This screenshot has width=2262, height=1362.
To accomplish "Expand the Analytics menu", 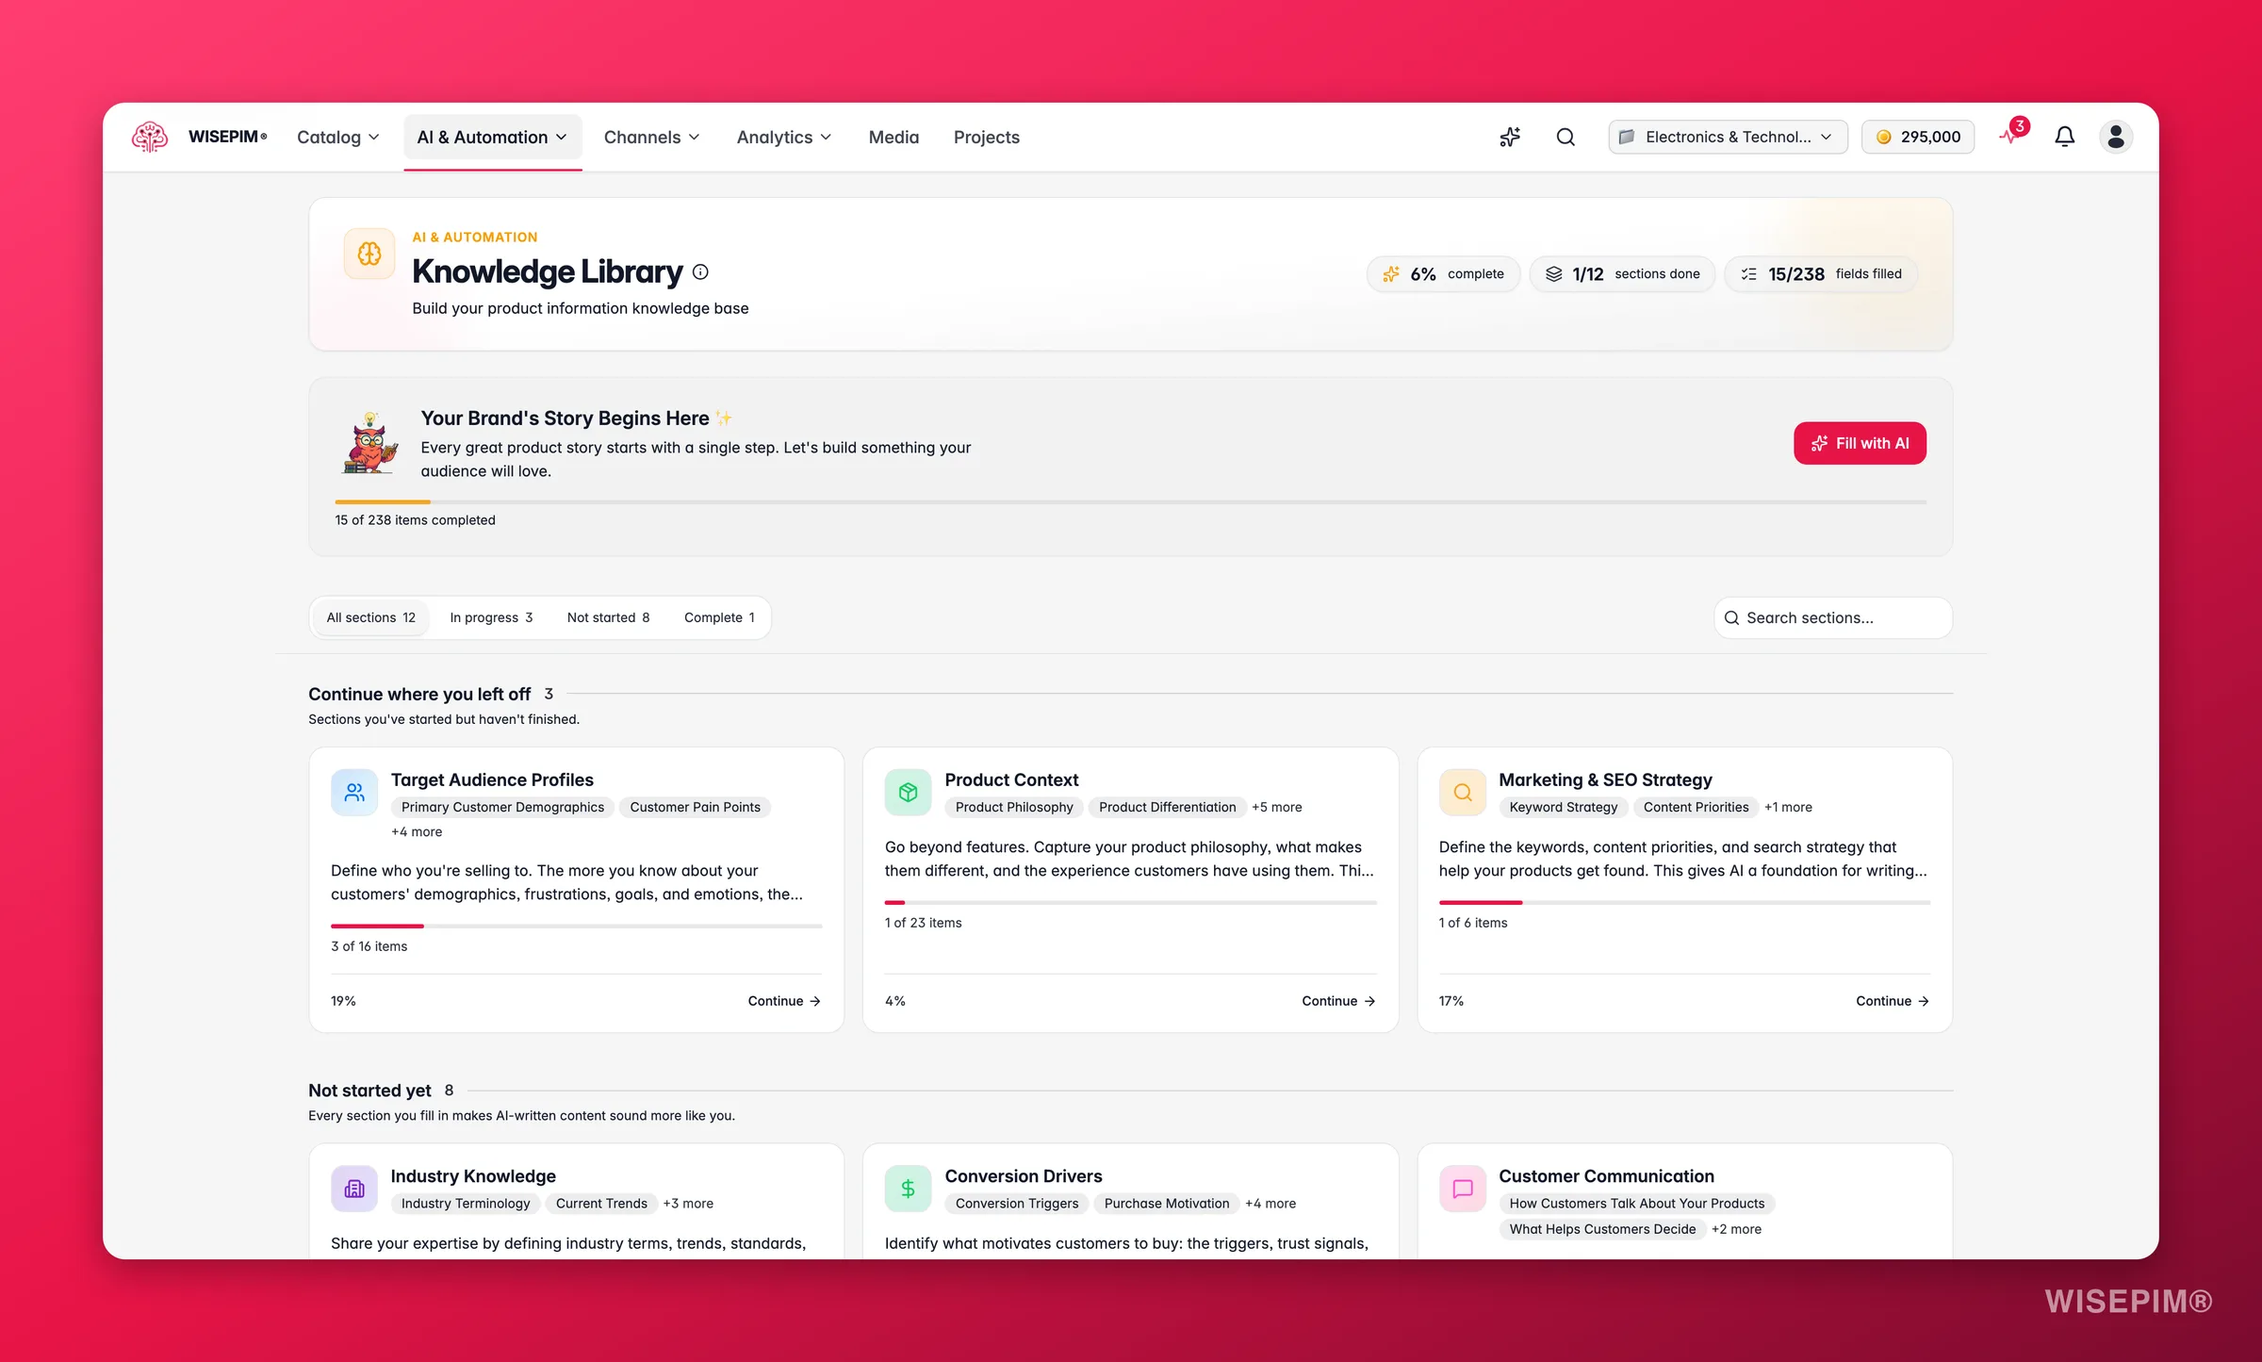I will tap(784, 137).
